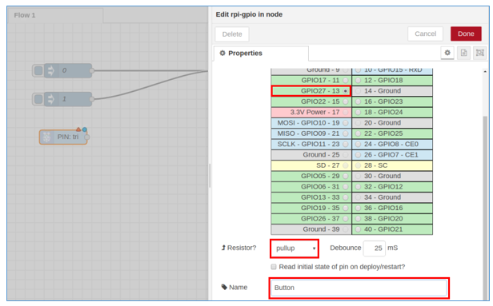Image resolution: width=493 pixels, height=306 pixels.
Task: Select radio for GPIO19 - 35
Action: (x=346, y=208)
